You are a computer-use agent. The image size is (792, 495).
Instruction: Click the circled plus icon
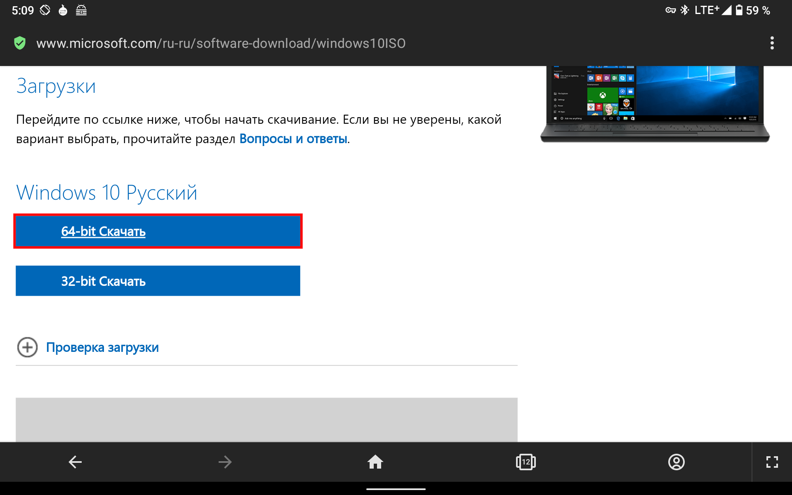point(27,347)
